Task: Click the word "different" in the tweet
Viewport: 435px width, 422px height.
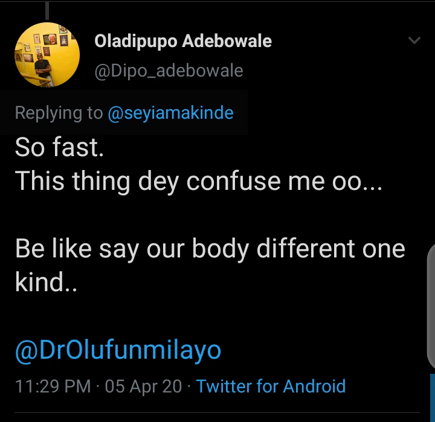Action: tap(306, 248)
